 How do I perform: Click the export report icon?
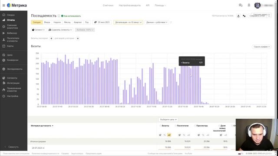coord(238,16)
